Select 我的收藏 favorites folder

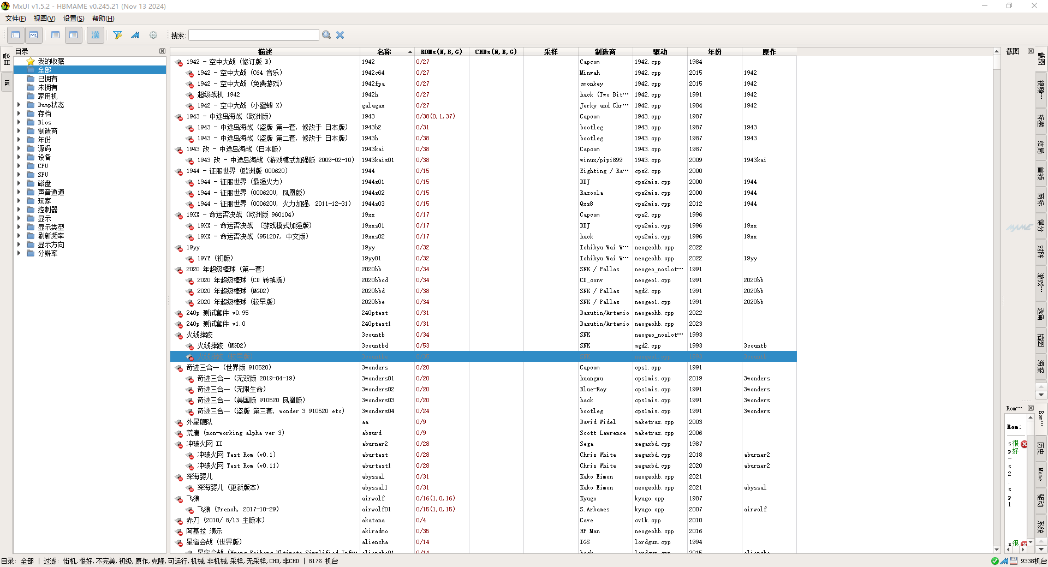tap(51, 61)
